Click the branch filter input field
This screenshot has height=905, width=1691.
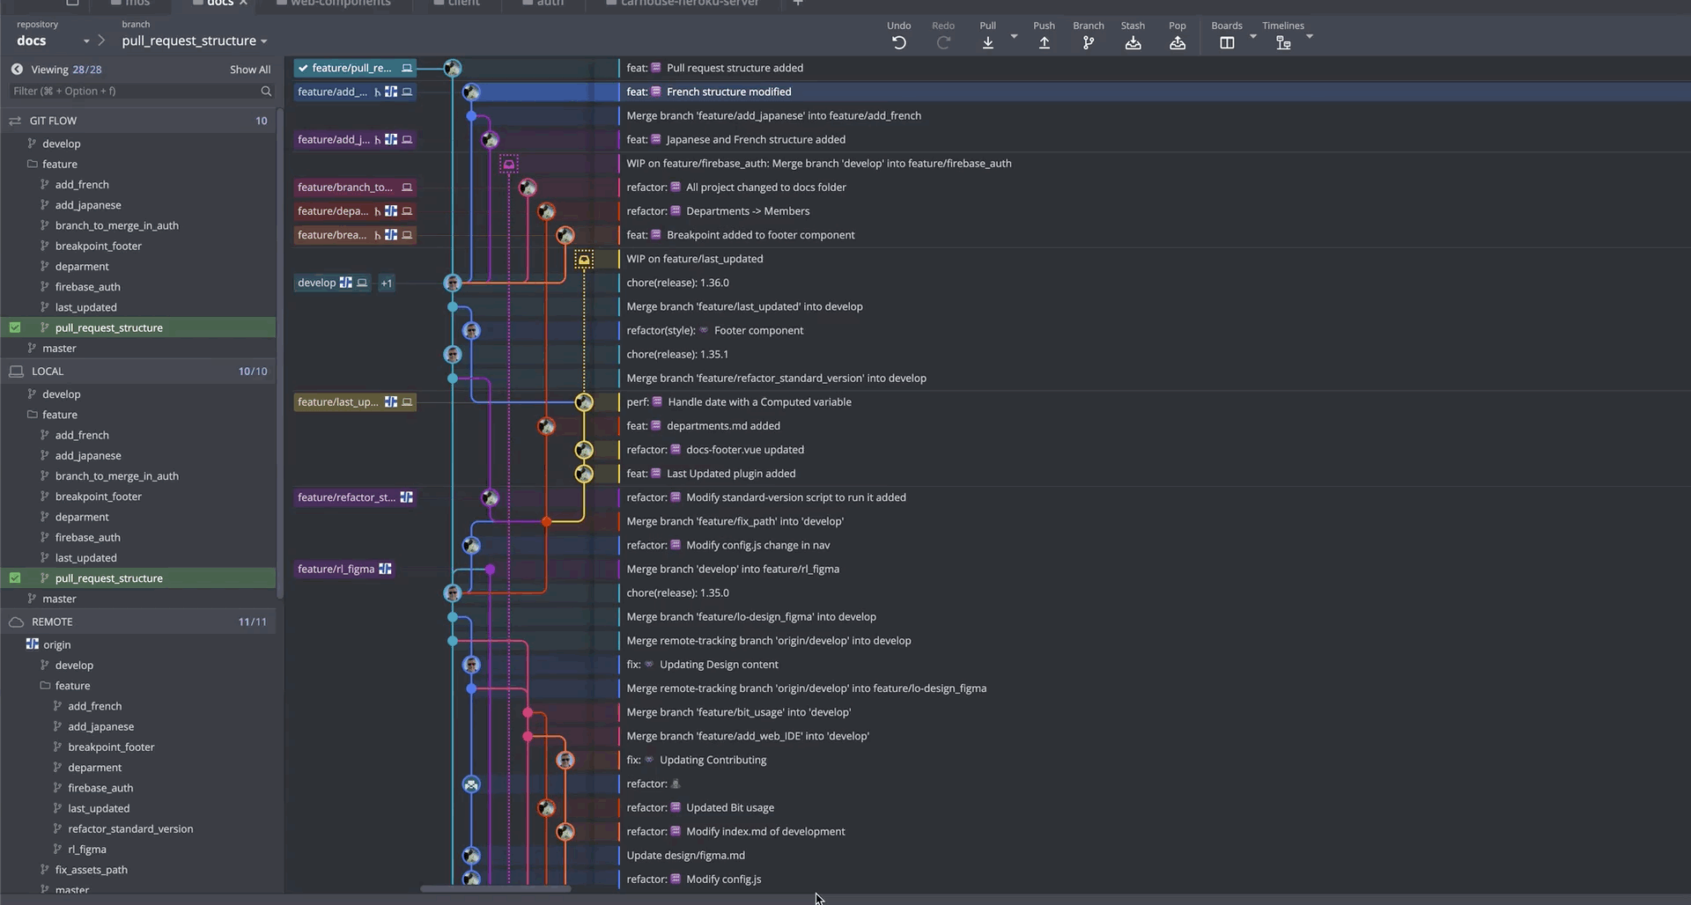pyautogui.click(x=134, y=91)
